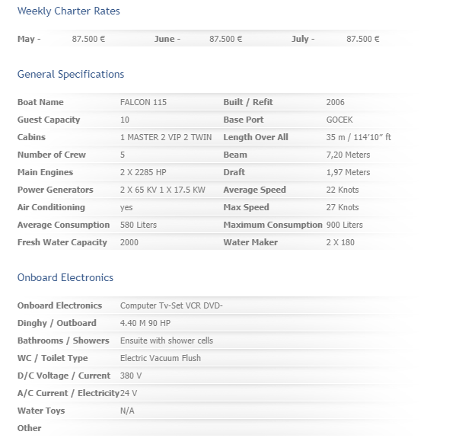The image size is (462, 438).
Task: Select the '580 Liters' value
Action: (x=139, y=225)
